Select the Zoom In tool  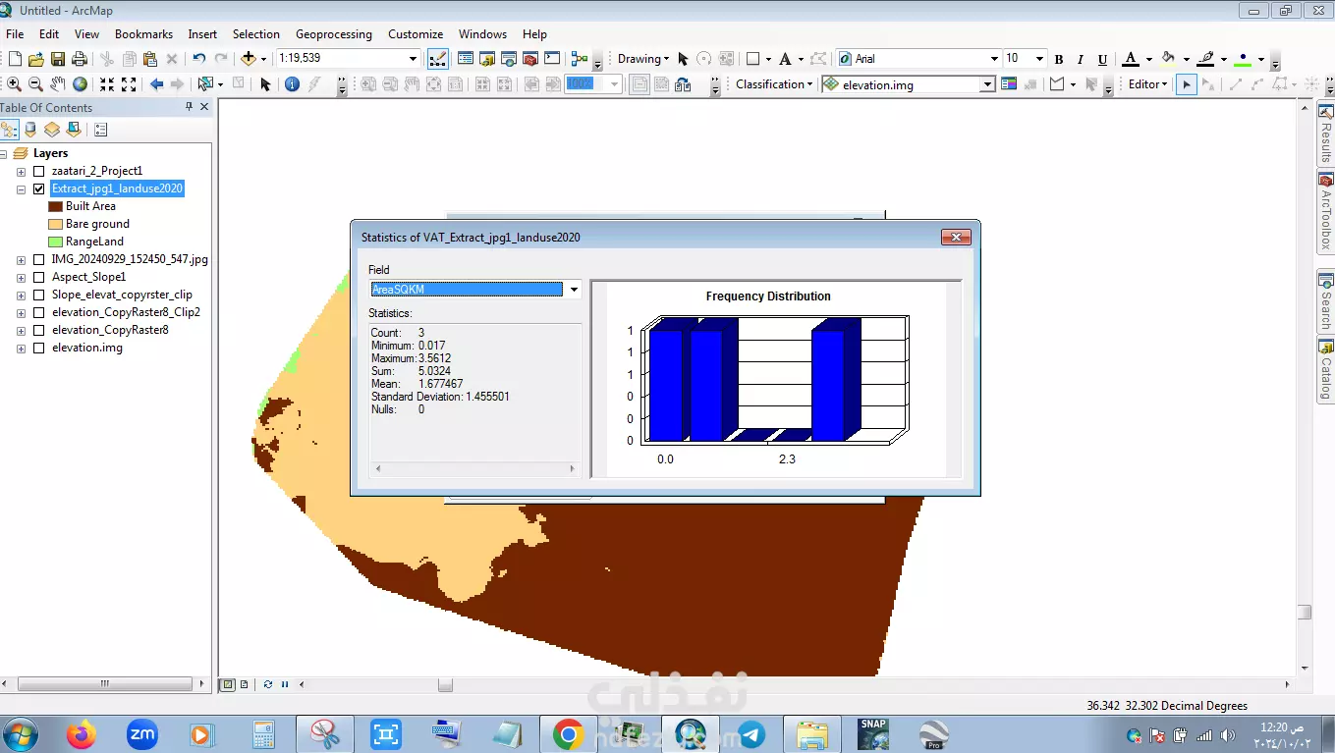point(14,84)
